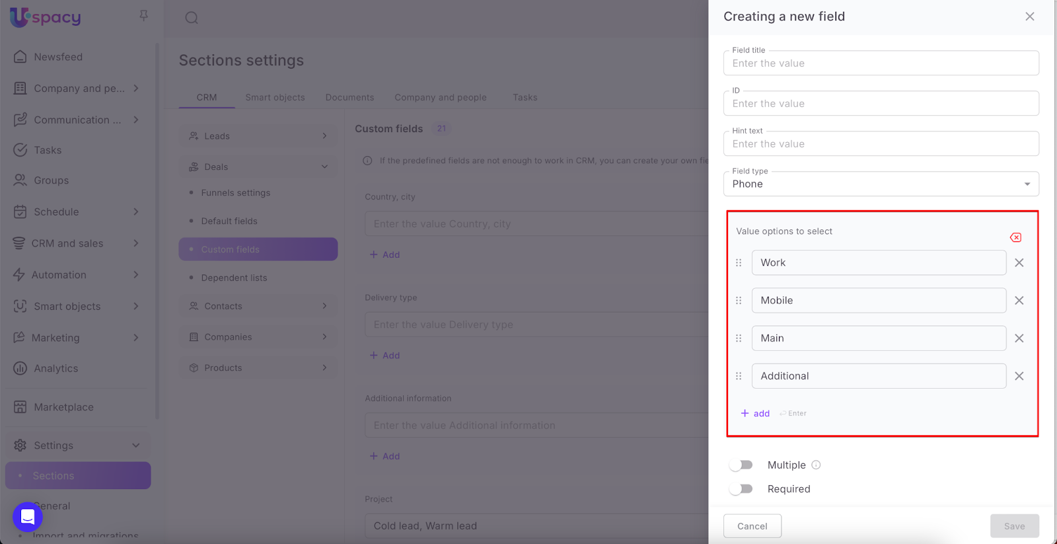
Task: Delete the Additional option using its X
Action: pyautogui.click(x=1019, y=376)
